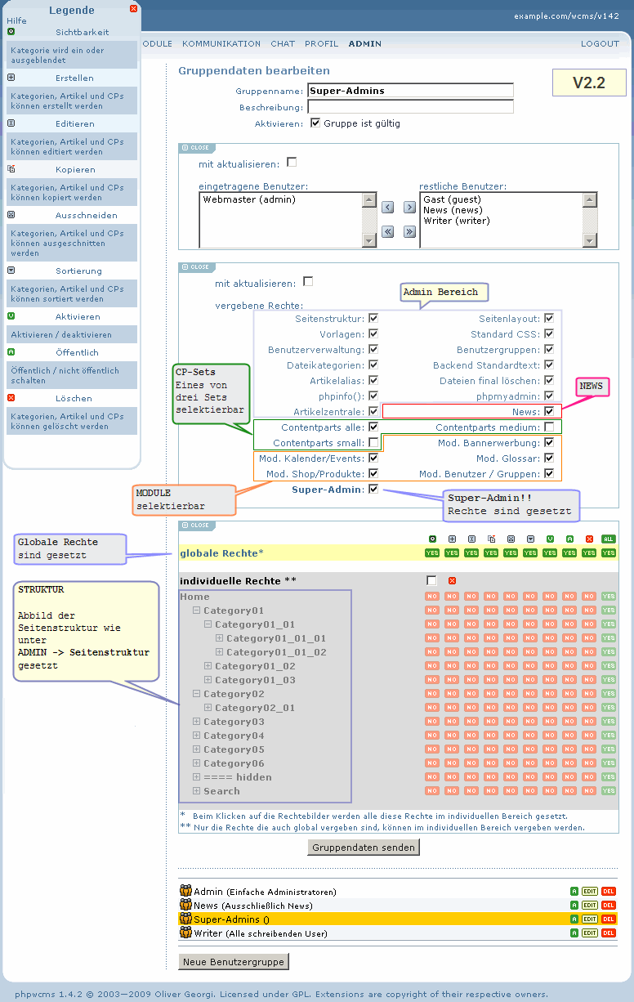The width and height of the screenshot is (634, 1002).
Task: Move all users with double-left arrow button
Action: point(389,231)
